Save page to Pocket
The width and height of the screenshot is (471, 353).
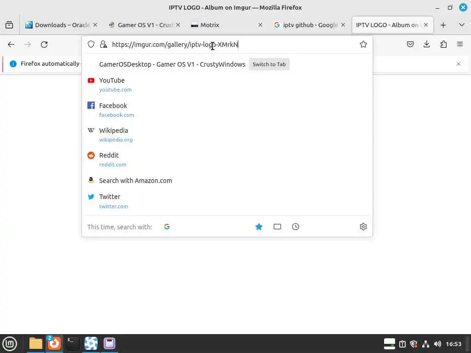[x=410, y=45]
